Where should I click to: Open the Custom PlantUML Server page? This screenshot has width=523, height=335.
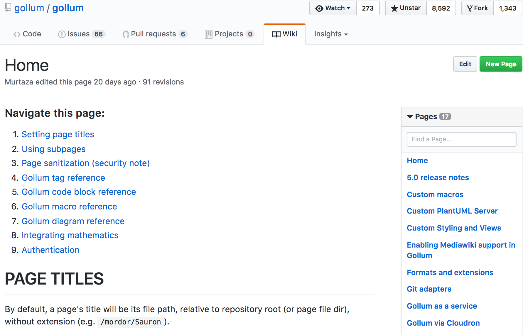452,211
